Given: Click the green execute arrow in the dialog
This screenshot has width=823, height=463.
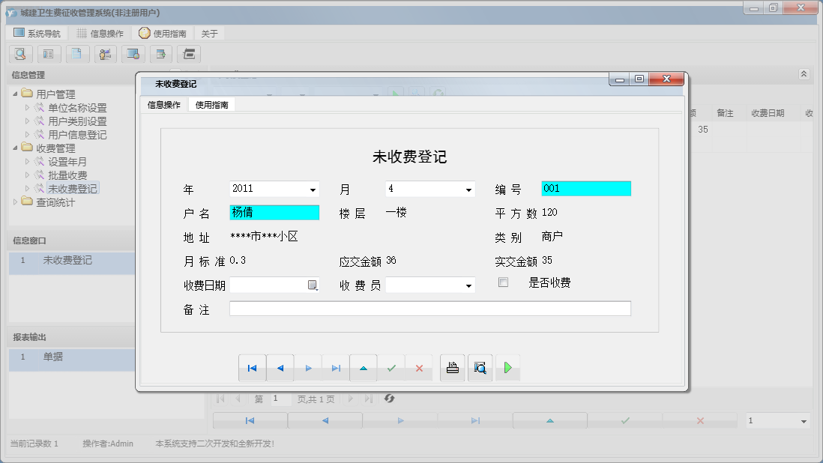Looking at the screenshot, I should pos(507,367).
